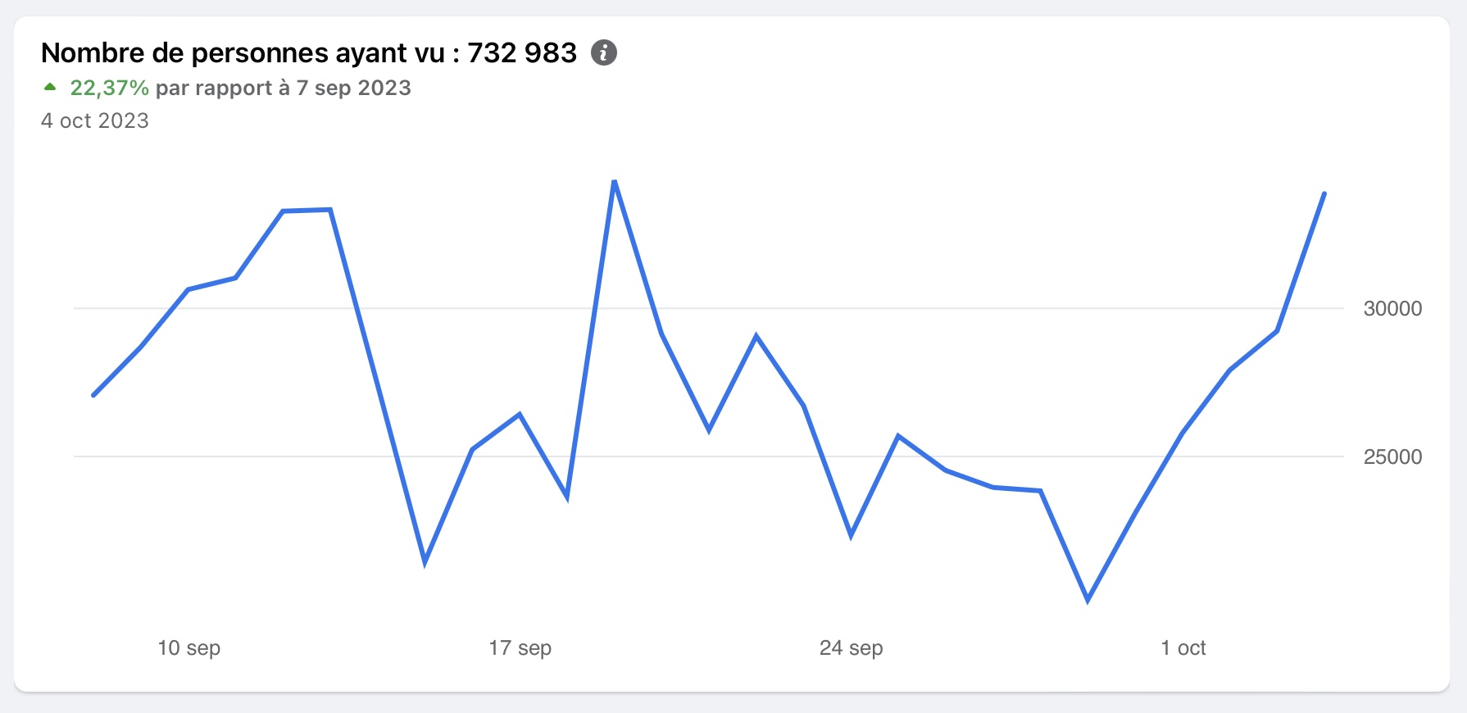The width and height of the screenshot is (1467, 713).
Task: Click the 25000 y-axis label
Action: [x=1392, y=456]
